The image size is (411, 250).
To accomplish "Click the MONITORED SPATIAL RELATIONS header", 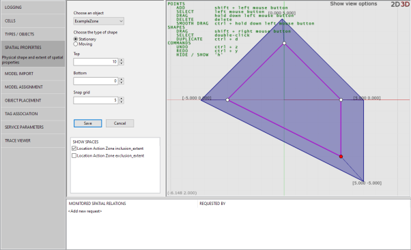I will pyautogui.click(x=97, y=204).
